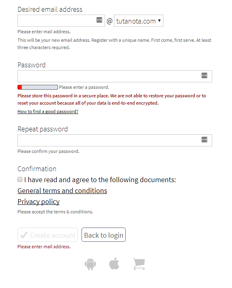Focus the Desired email address field
The width and height of the screenshot is (232, 288).
[61, 21]
